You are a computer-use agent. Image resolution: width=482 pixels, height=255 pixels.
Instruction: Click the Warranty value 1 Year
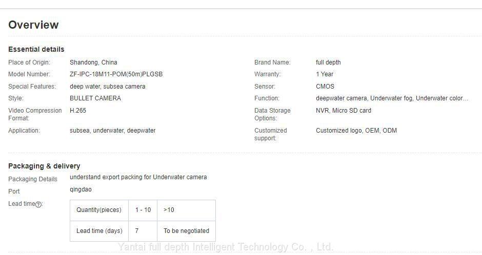point(325,74)
